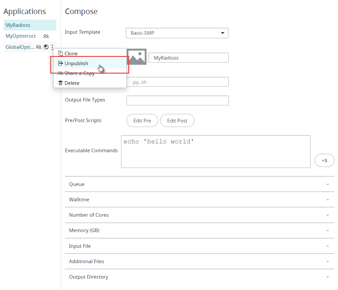Click the application image placeholder icon
338x290 pixels.
[x=136, y=57]
